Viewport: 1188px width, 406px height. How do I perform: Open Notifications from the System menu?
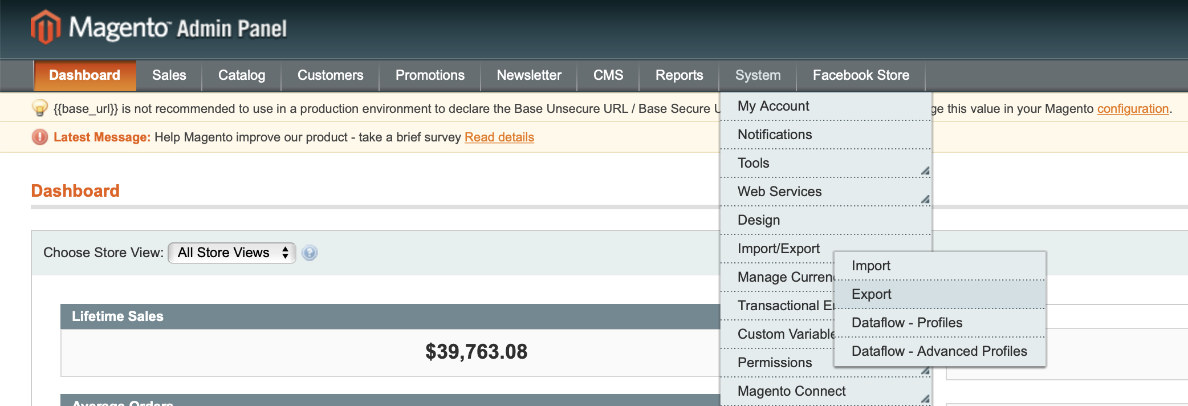click(x=775, y=135)
